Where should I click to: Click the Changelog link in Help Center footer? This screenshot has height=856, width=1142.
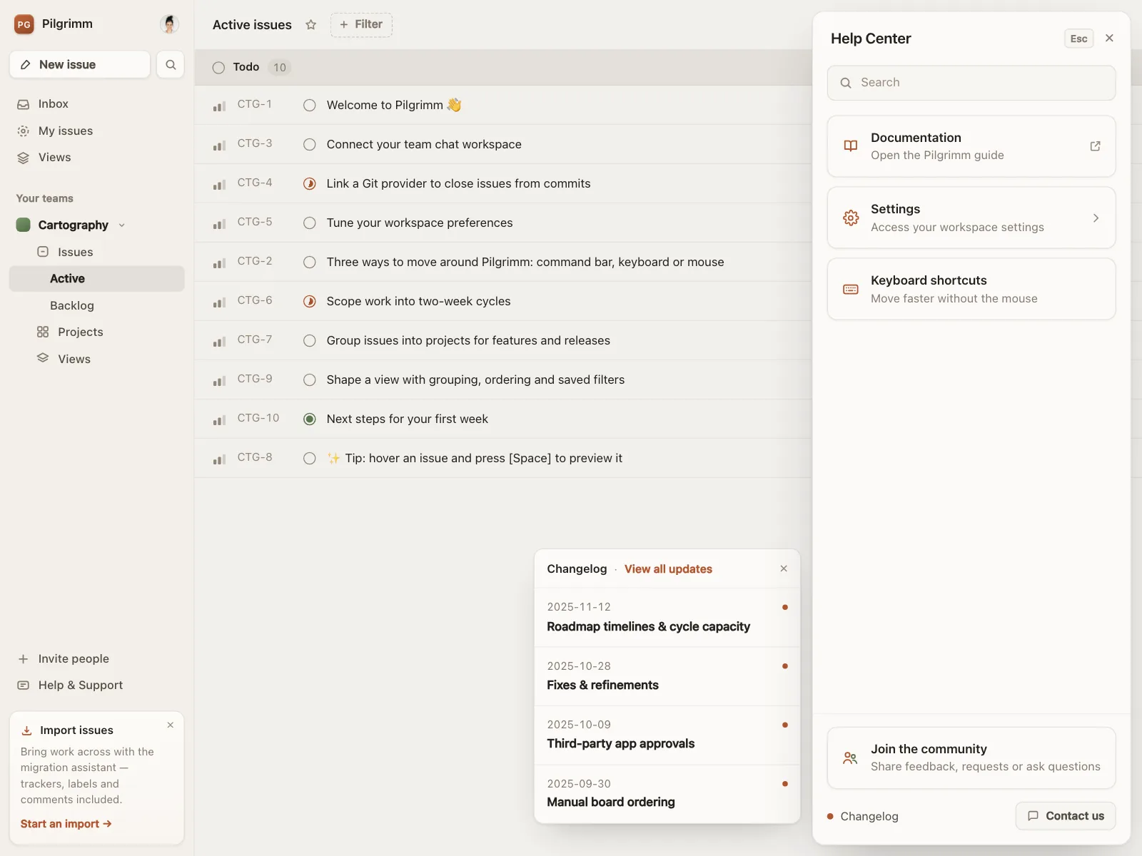pyautogui.click(x=869, y=817)
